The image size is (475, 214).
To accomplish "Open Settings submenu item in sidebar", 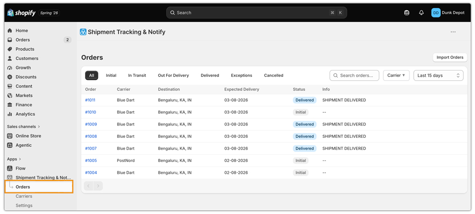I will pos(24,205).
